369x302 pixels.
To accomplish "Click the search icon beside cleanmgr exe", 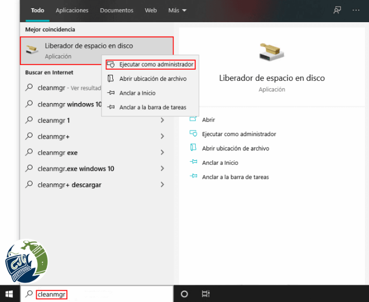I will [x=29, y=152].
